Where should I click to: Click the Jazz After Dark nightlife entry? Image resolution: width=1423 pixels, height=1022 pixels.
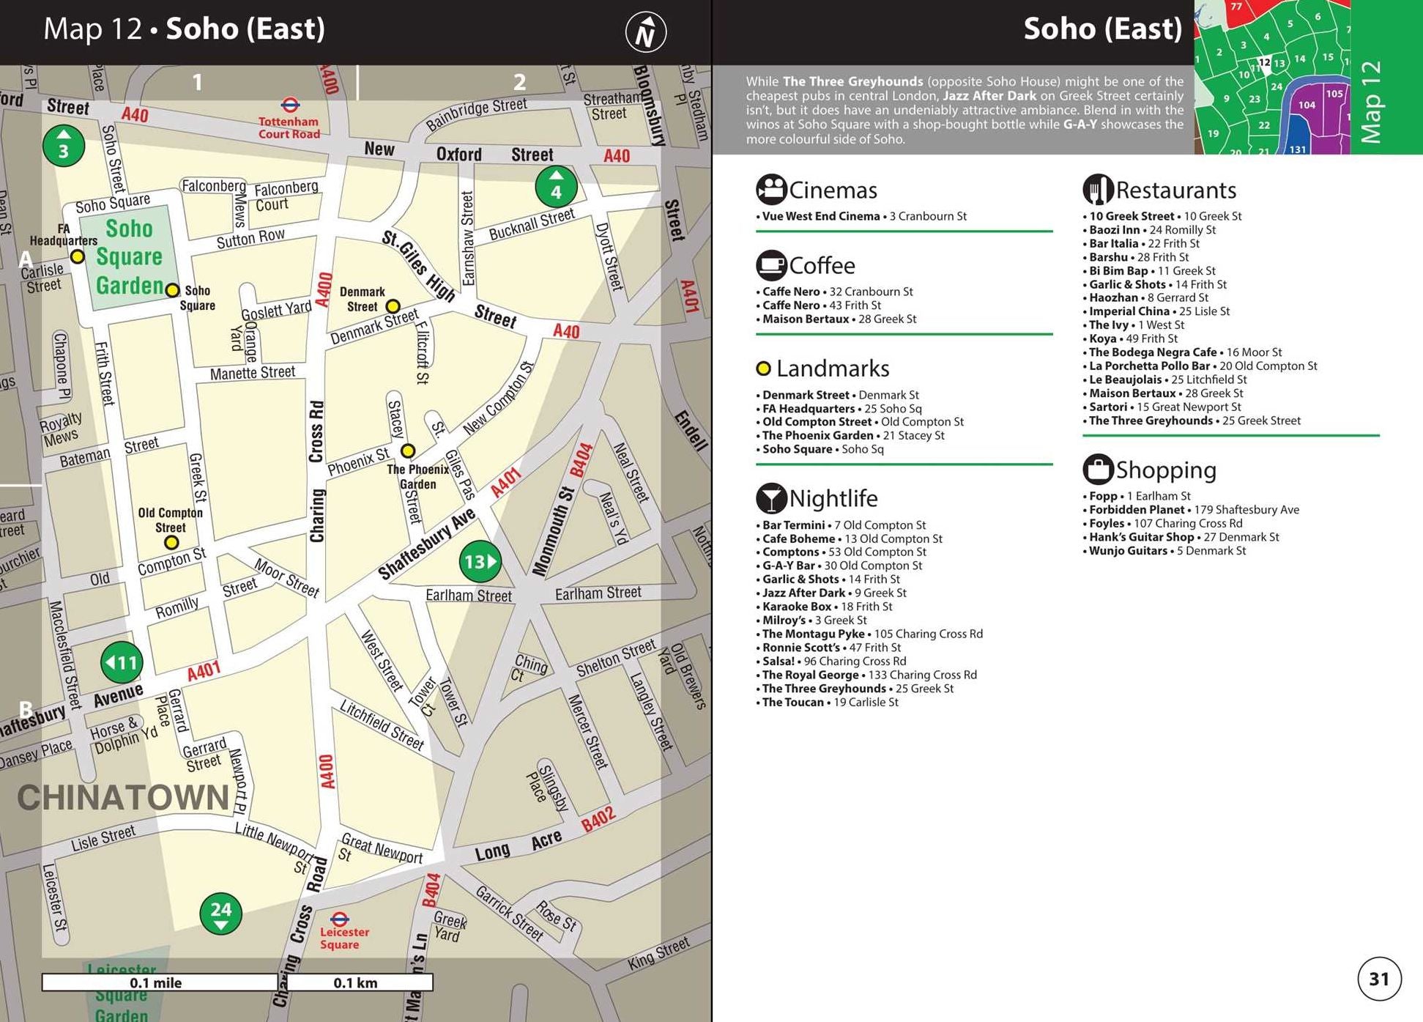tap(831, 593)
